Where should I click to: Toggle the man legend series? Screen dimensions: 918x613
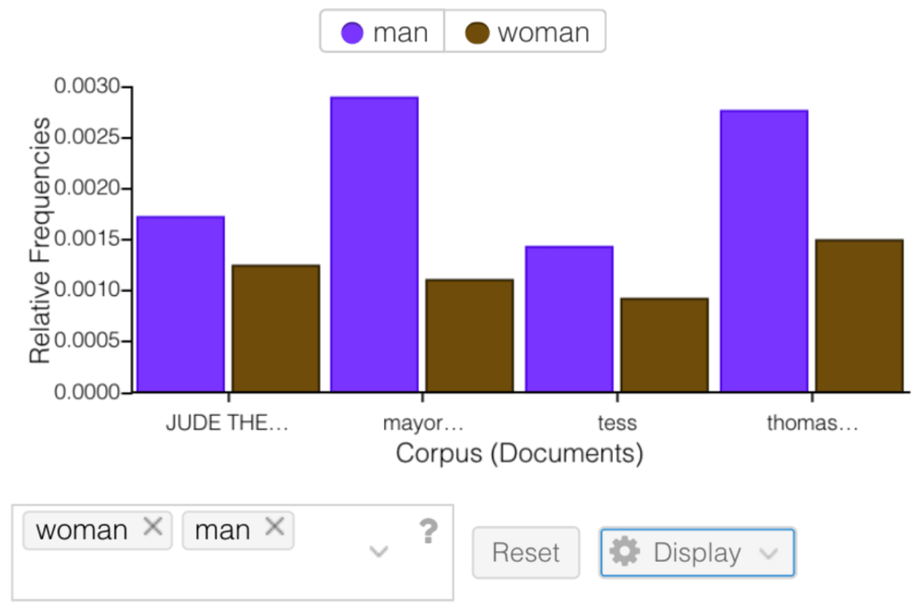coord(382,33)
